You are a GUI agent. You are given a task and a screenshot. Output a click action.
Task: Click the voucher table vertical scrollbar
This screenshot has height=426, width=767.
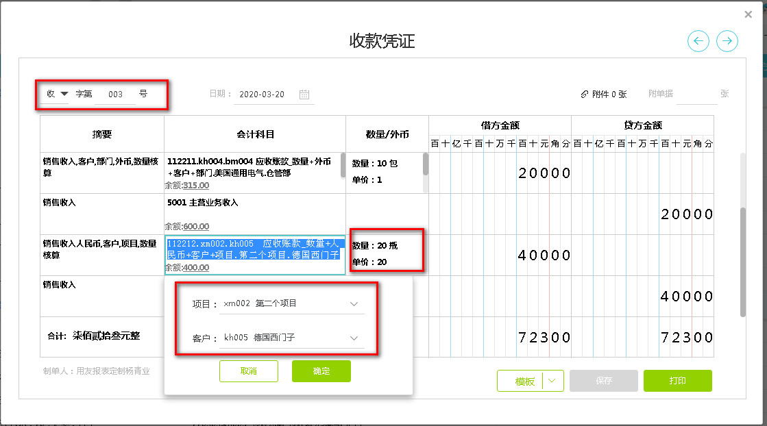[x=743, y=260]
